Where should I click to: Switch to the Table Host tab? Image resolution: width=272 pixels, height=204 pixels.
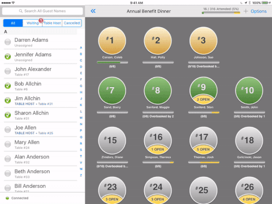pos(52,23)
